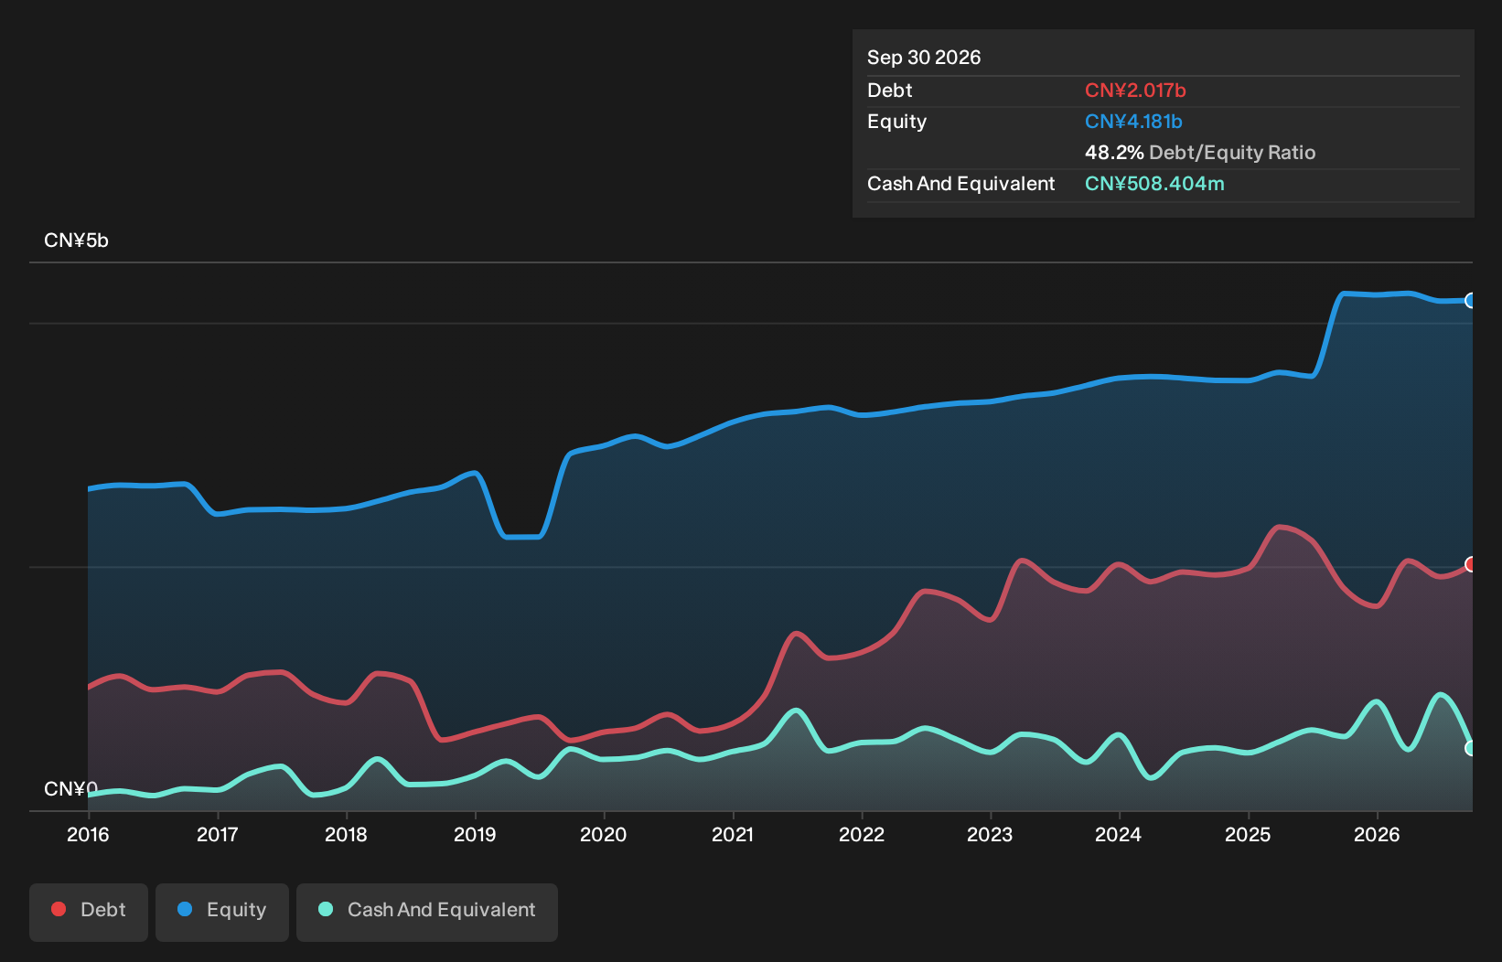Click the CN¥5b y-axis label

76,240
